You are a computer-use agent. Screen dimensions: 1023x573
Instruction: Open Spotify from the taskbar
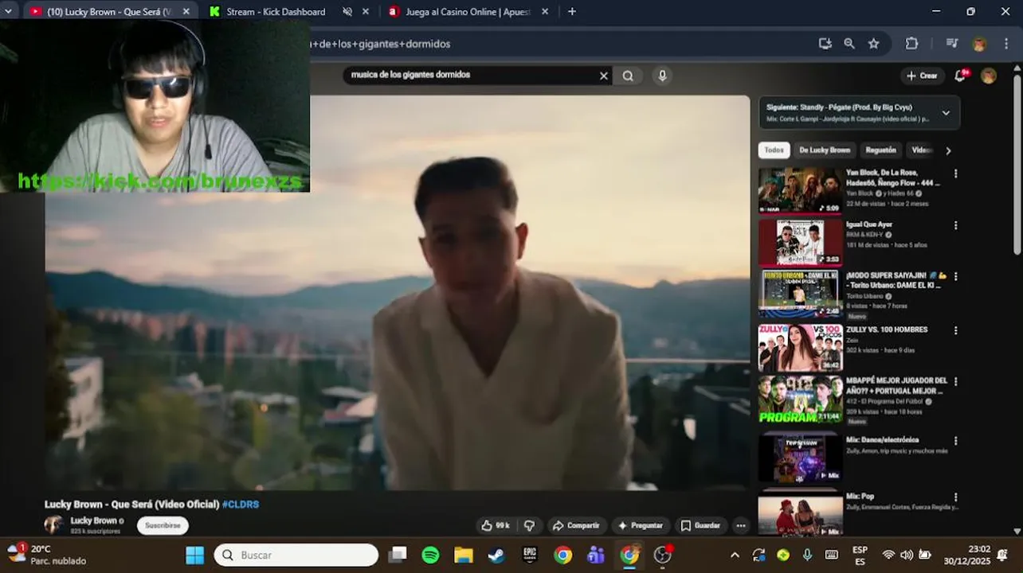coord(430,555)
